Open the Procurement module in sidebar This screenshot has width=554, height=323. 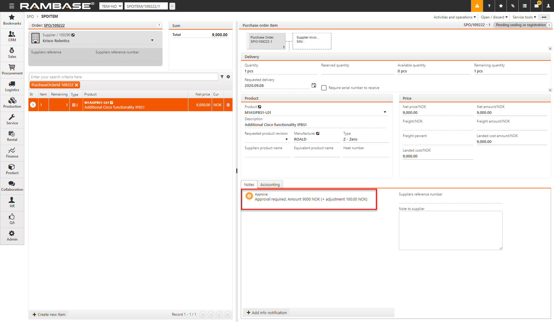coord(12,70)
